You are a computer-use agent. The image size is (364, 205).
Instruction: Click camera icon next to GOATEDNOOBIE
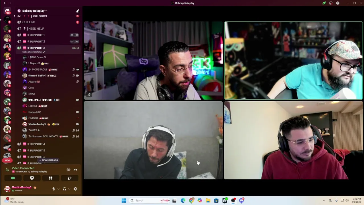(x=78, y=100)
